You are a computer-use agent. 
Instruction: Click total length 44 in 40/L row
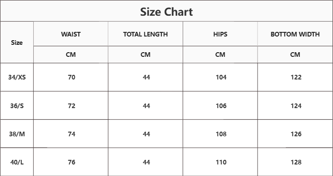click(146, 162)
